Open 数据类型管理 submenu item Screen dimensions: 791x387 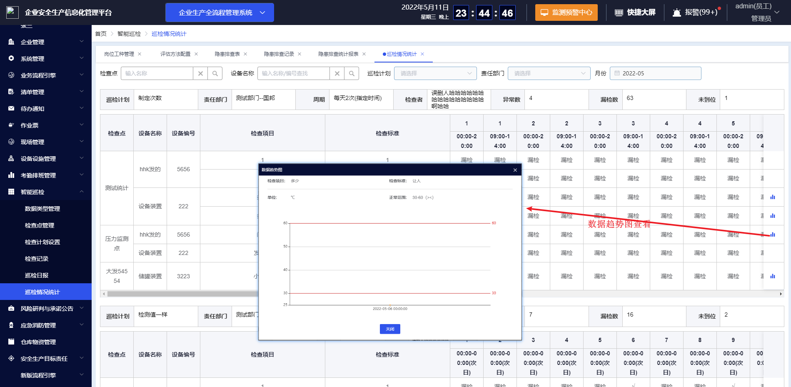pyautogui.click(x=42, y=209)
